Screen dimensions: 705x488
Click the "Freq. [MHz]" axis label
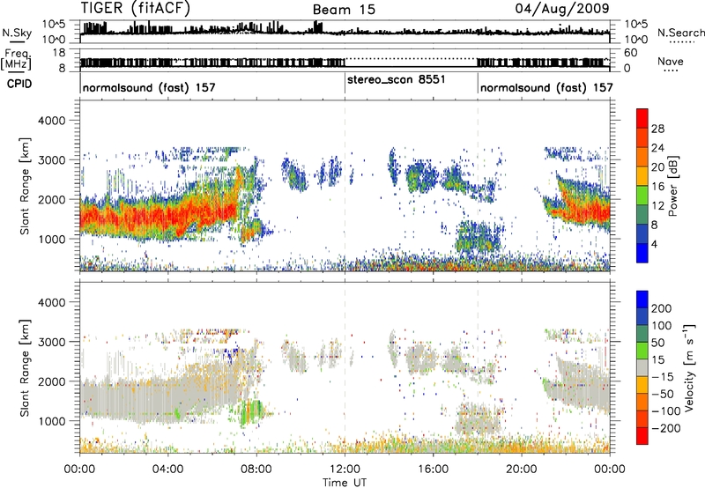click(x=16, y=60)
